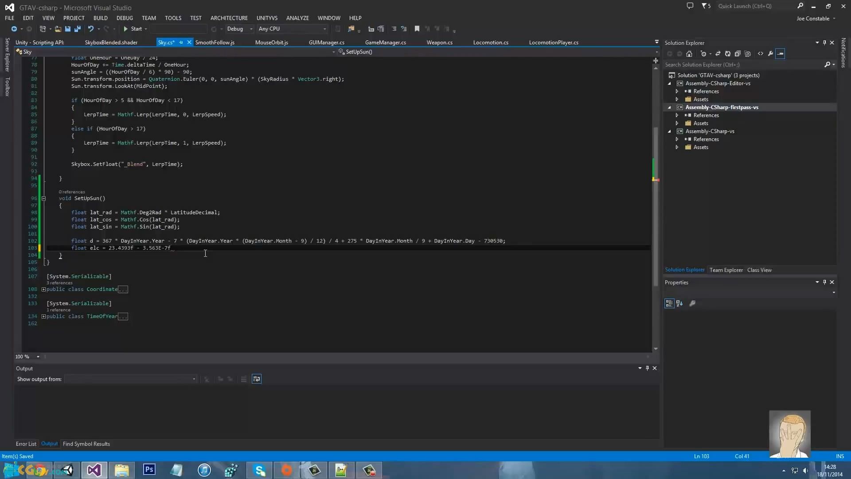
Task: Open the Solution Explorer search options dropdown
Action: click(x=834, y=65)
